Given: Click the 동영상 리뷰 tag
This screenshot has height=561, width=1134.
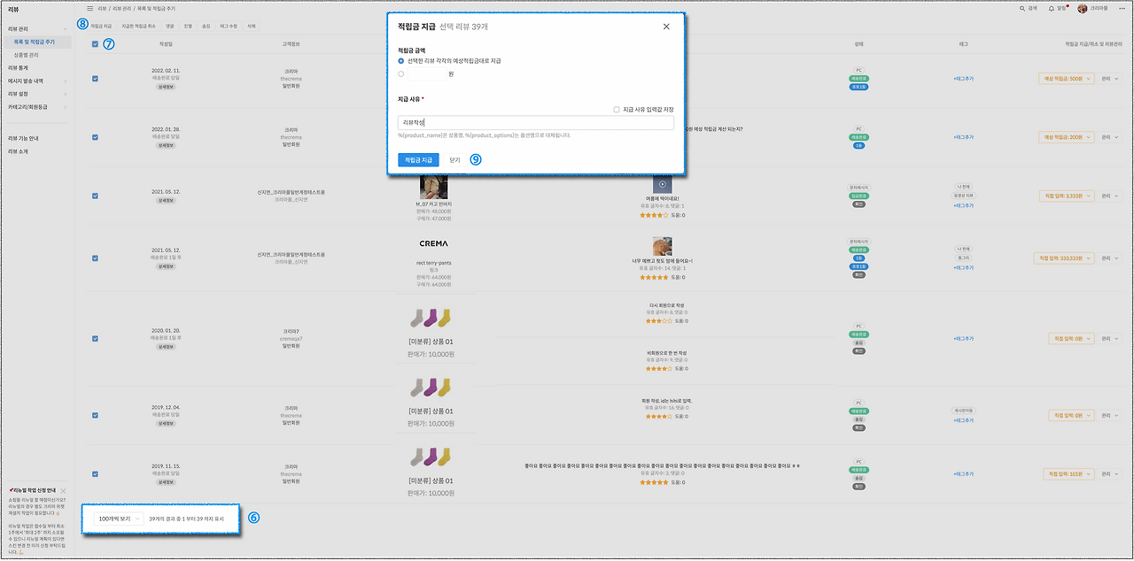Looking at the screenshot, I should tap(964, 196).
